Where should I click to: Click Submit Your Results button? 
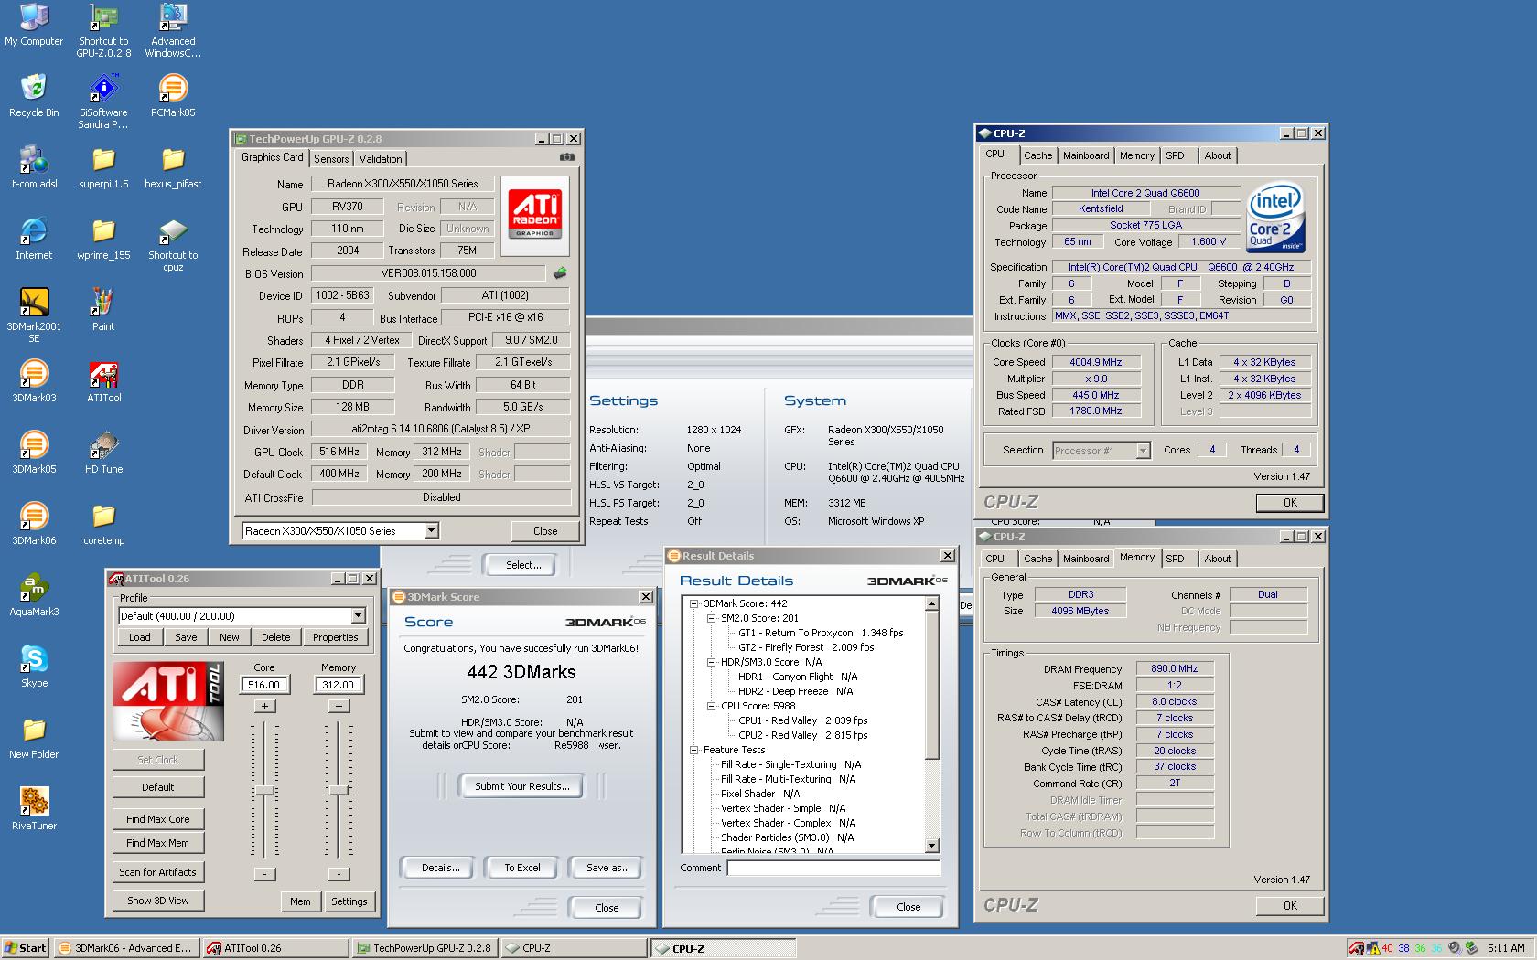click(521, 786)
